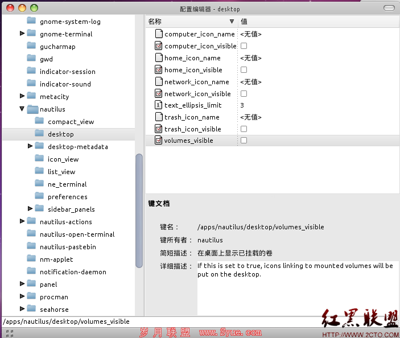Click the ne_terminal folder icon
The width and height of the screenshot is (400, 338).
point(39,183)
